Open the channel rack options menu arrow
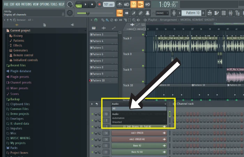 [92, 104]
